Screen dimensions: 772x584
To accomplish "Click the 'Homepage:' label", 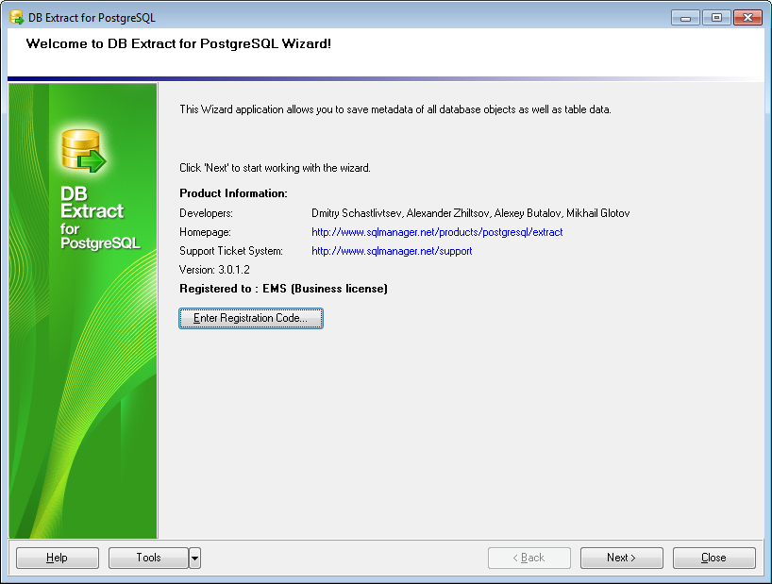I will tap(205, 232).
